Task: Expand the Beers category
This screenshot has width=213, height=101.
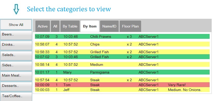Action: (16, 35)
